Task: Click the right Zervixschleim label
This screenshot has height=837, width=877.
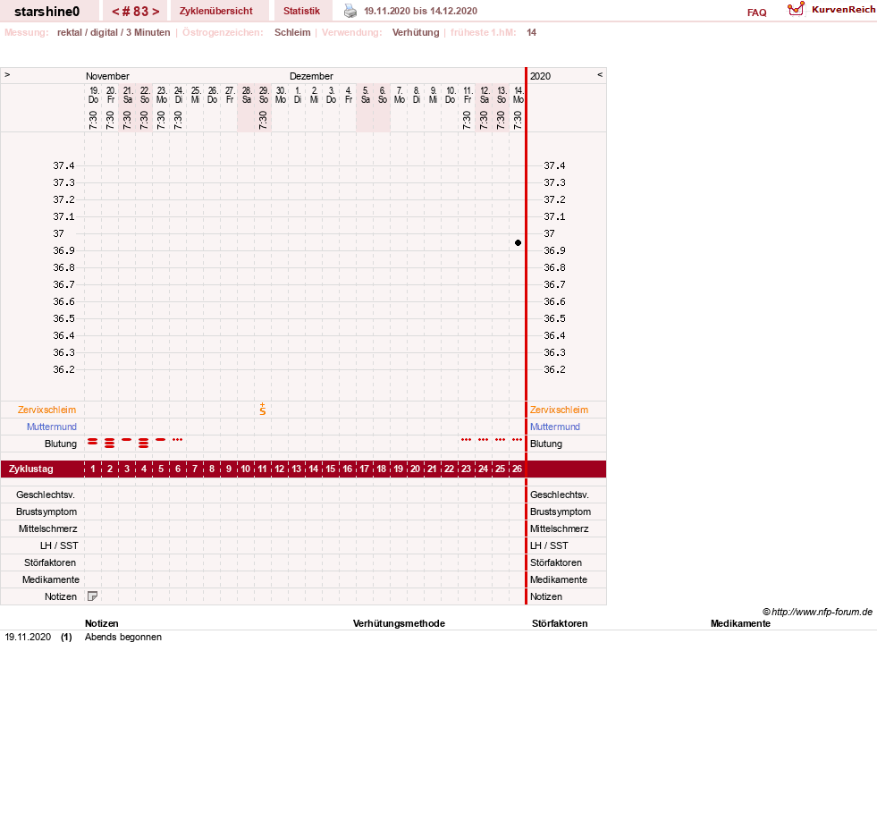Action: 559,410
